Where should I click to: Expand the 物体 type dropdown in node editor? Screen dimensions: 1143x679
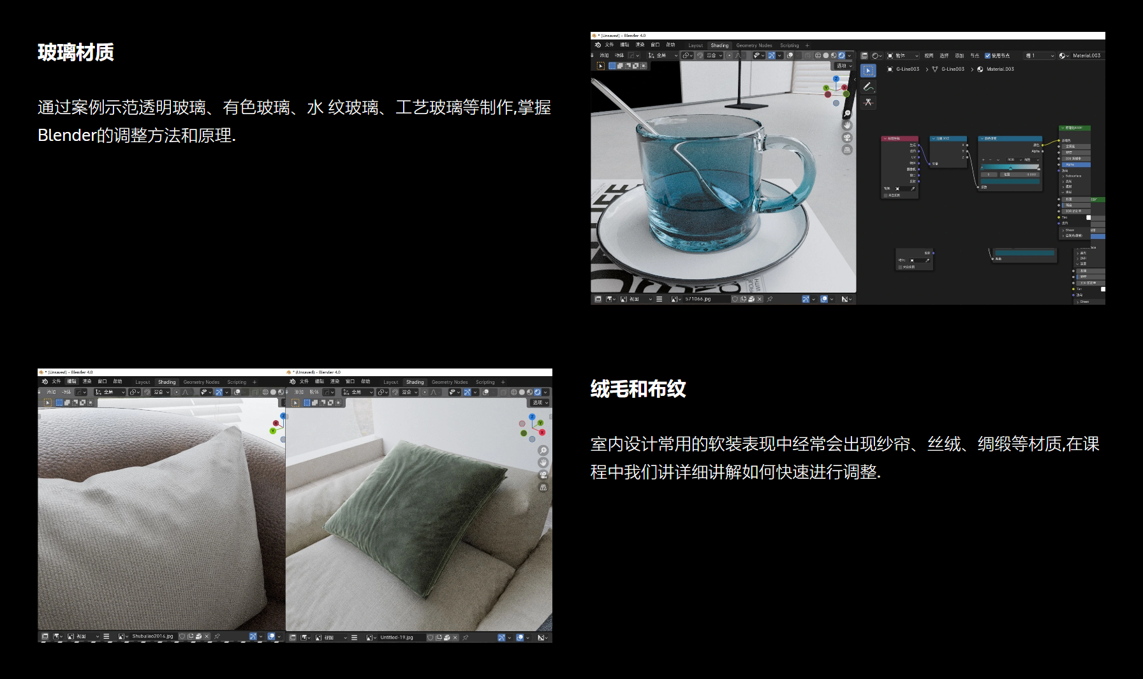(x=903, y=56)
